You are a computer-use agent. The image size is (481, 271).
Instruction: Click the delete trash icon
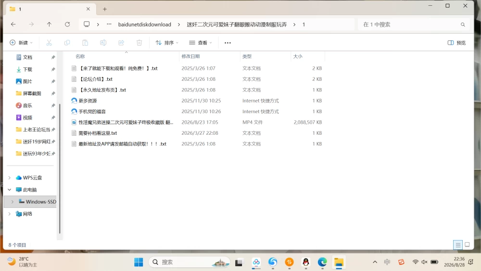click(139, 43)
